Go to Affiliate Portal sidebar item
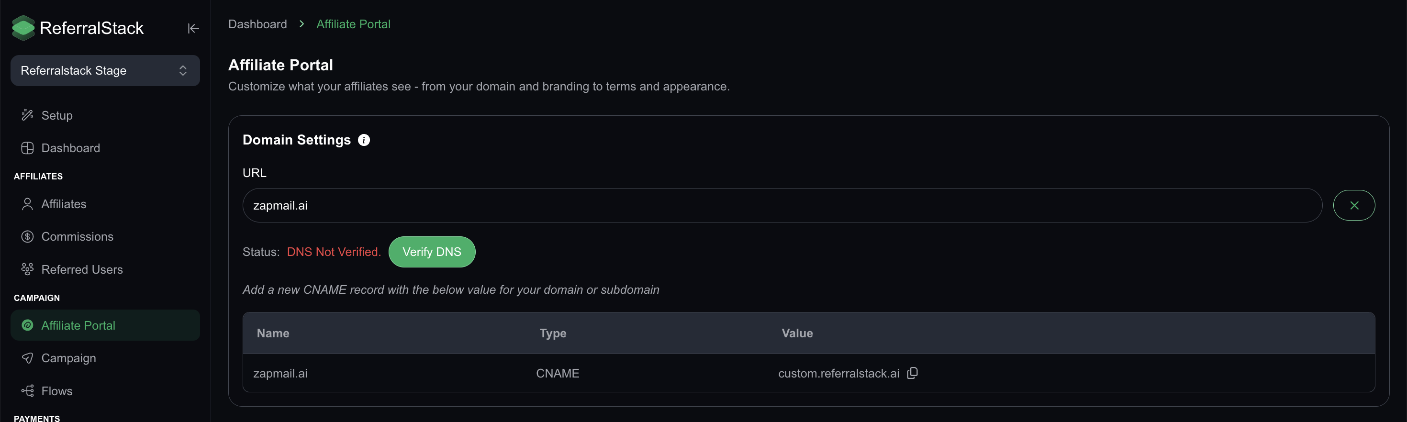This screenshot has height=422, width=1407. click(x=105, y=325)
